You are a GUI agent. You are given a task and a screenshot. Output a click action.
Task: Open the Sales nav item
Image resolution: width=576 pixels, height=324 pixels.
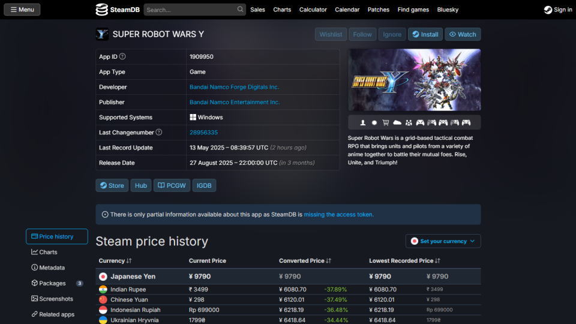tap(257, 10)
